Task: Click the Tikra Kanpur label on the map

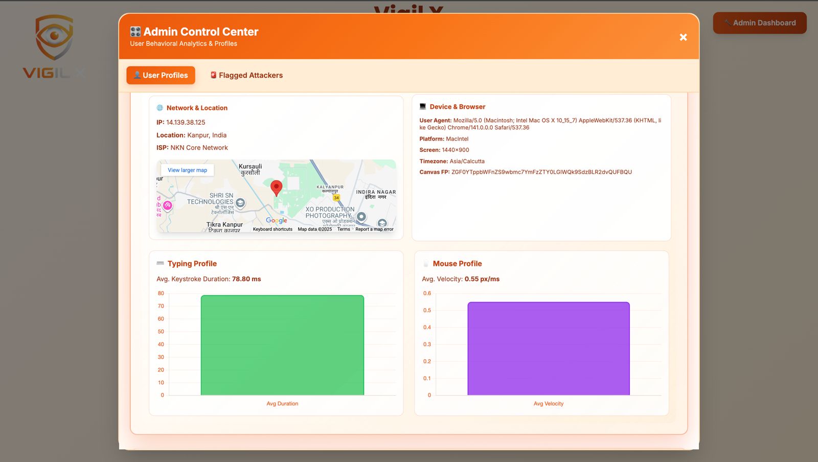Action: pyautogui.click(x=224, y=227)
